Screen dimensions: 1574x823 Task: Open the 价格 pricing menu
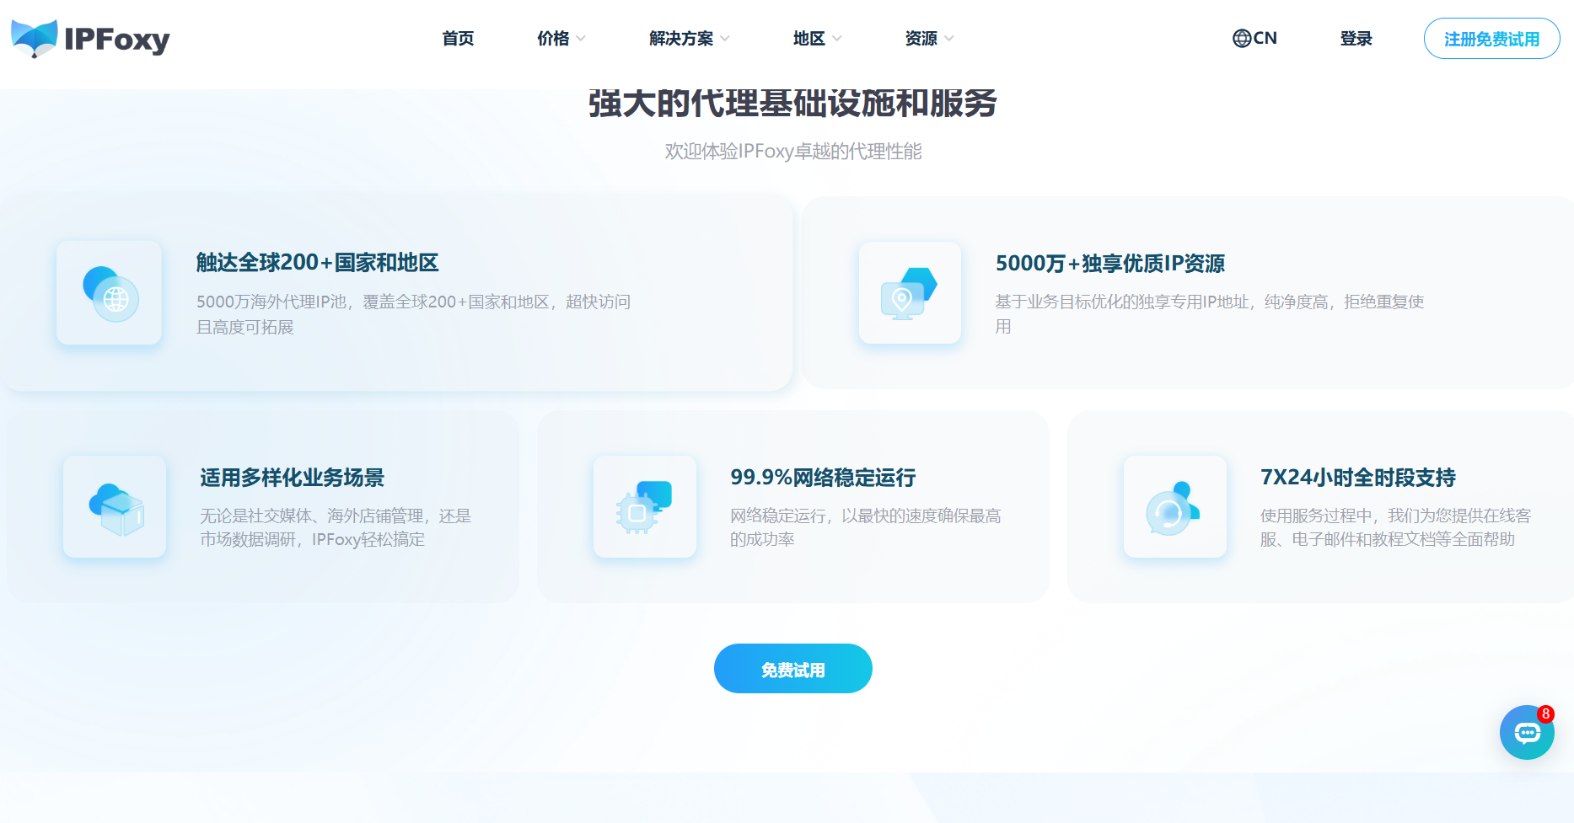(x=553, y=39)
